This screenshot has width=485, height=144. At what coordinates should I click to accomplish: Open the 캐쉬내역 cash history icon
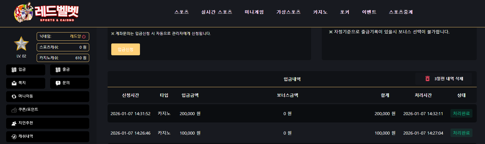(x=14, y=137)
